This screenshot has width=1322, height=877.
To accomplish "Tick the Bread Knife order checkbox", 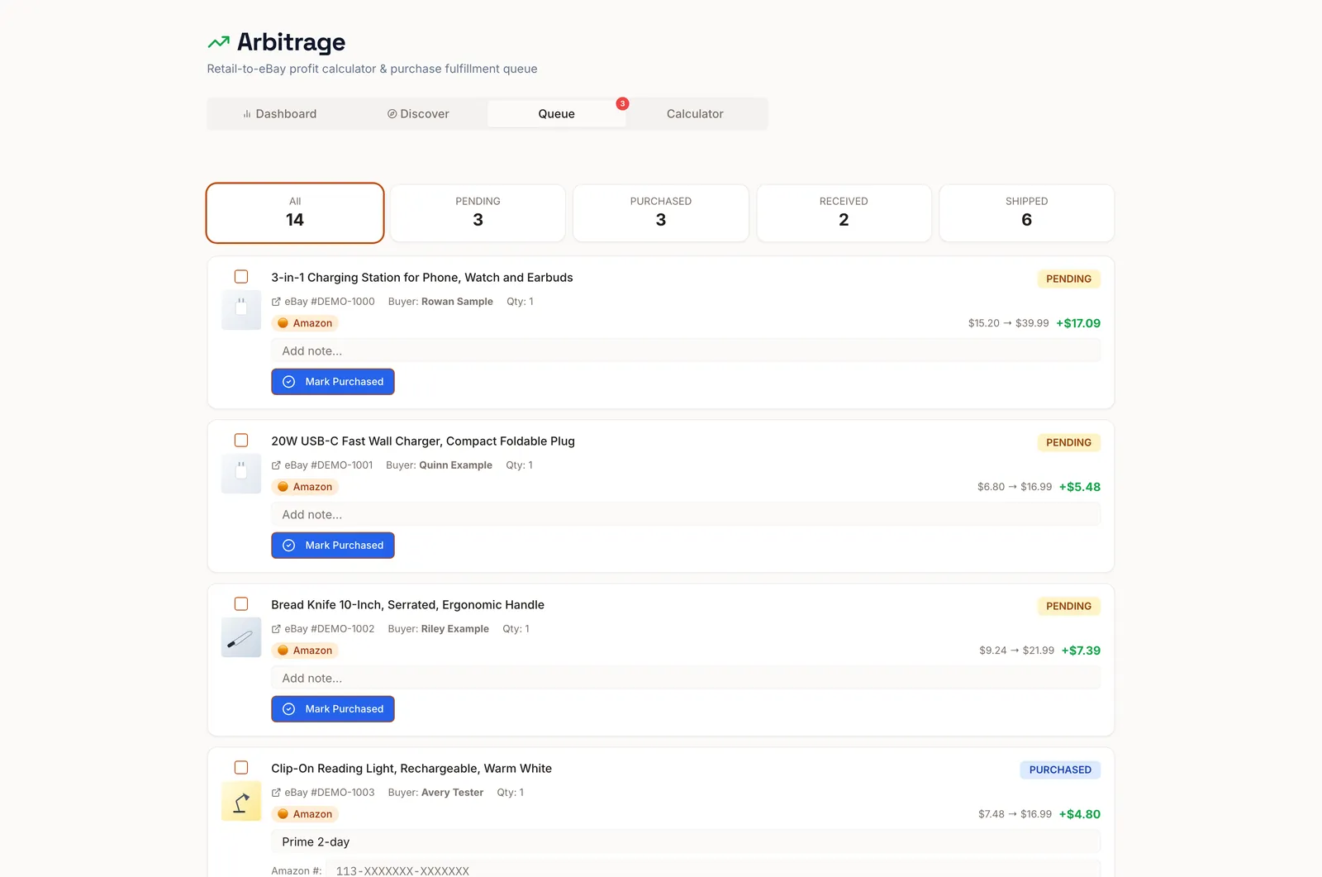I will tap(241, 604).
